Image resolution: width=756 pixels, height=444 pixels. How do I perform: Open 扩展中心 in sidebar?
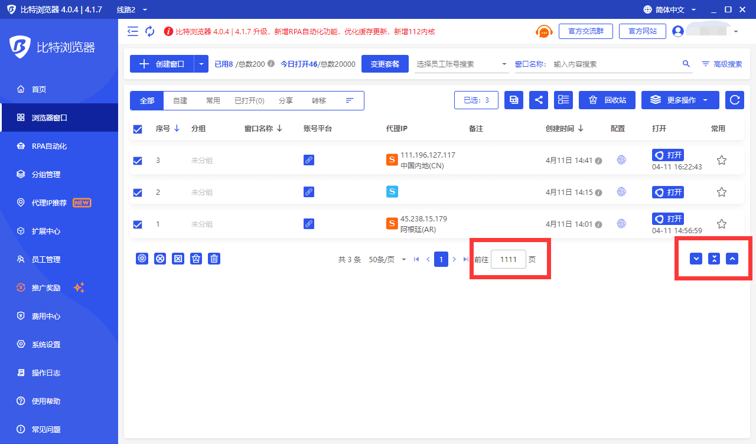click(x=59, y=231)
